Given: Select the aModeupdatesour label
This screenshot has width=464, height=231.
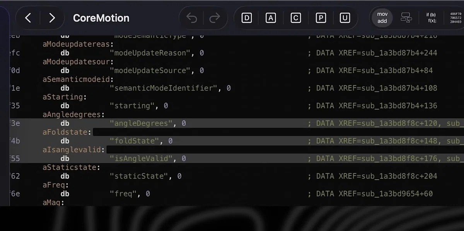Looking at the screenshot, I should [x=78, y=62].
